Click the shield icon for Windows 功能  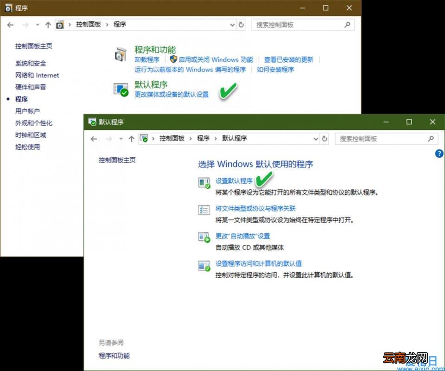pos(173,59)
